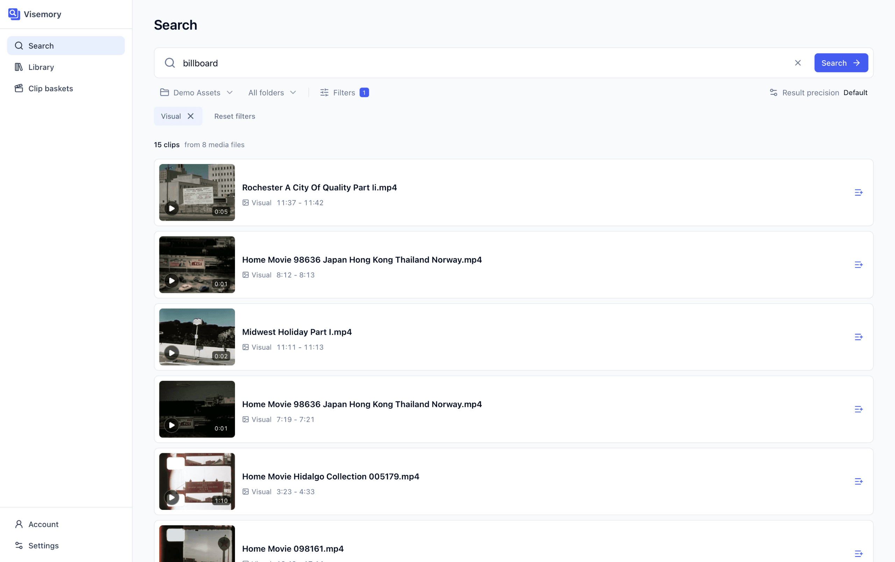Open Clip baskets in sidebar
Image resolution: width=895 pixels, height=562 pixels.
point(66,88)
